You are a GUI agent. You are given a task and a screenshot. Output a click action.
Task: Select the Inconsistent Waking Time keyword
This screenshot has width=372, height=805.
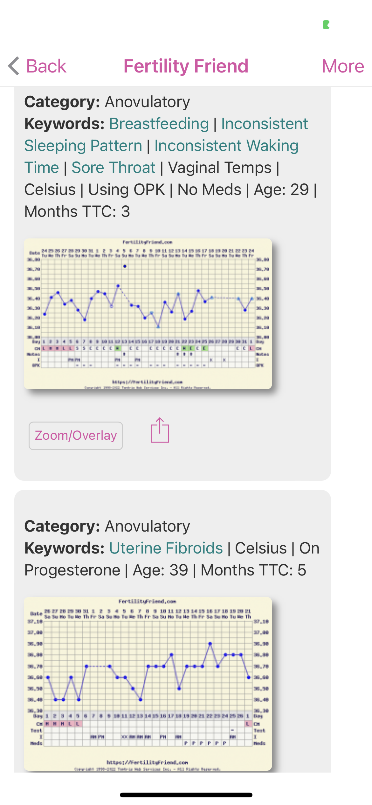226,146
